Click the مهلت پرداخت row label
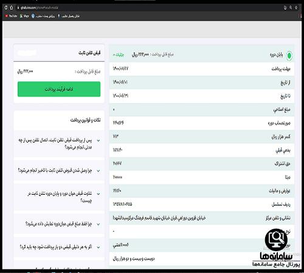 click(281, 69)
